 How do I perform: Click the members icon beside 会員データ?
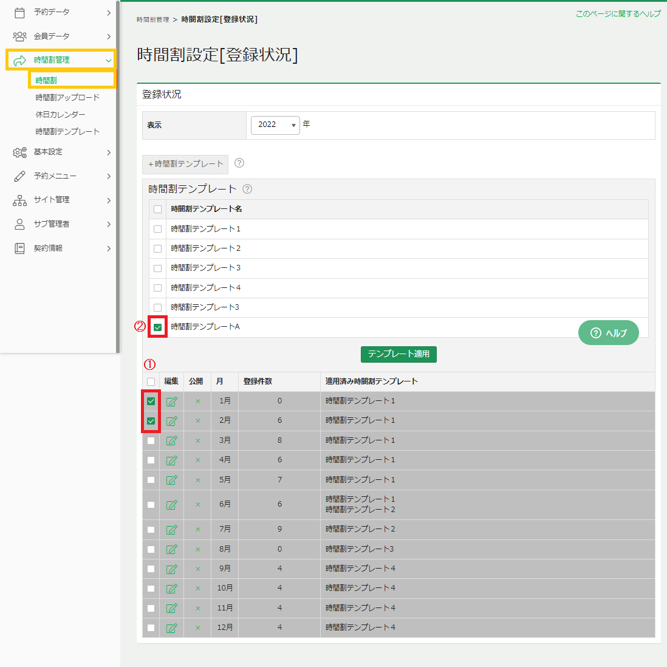19,36
